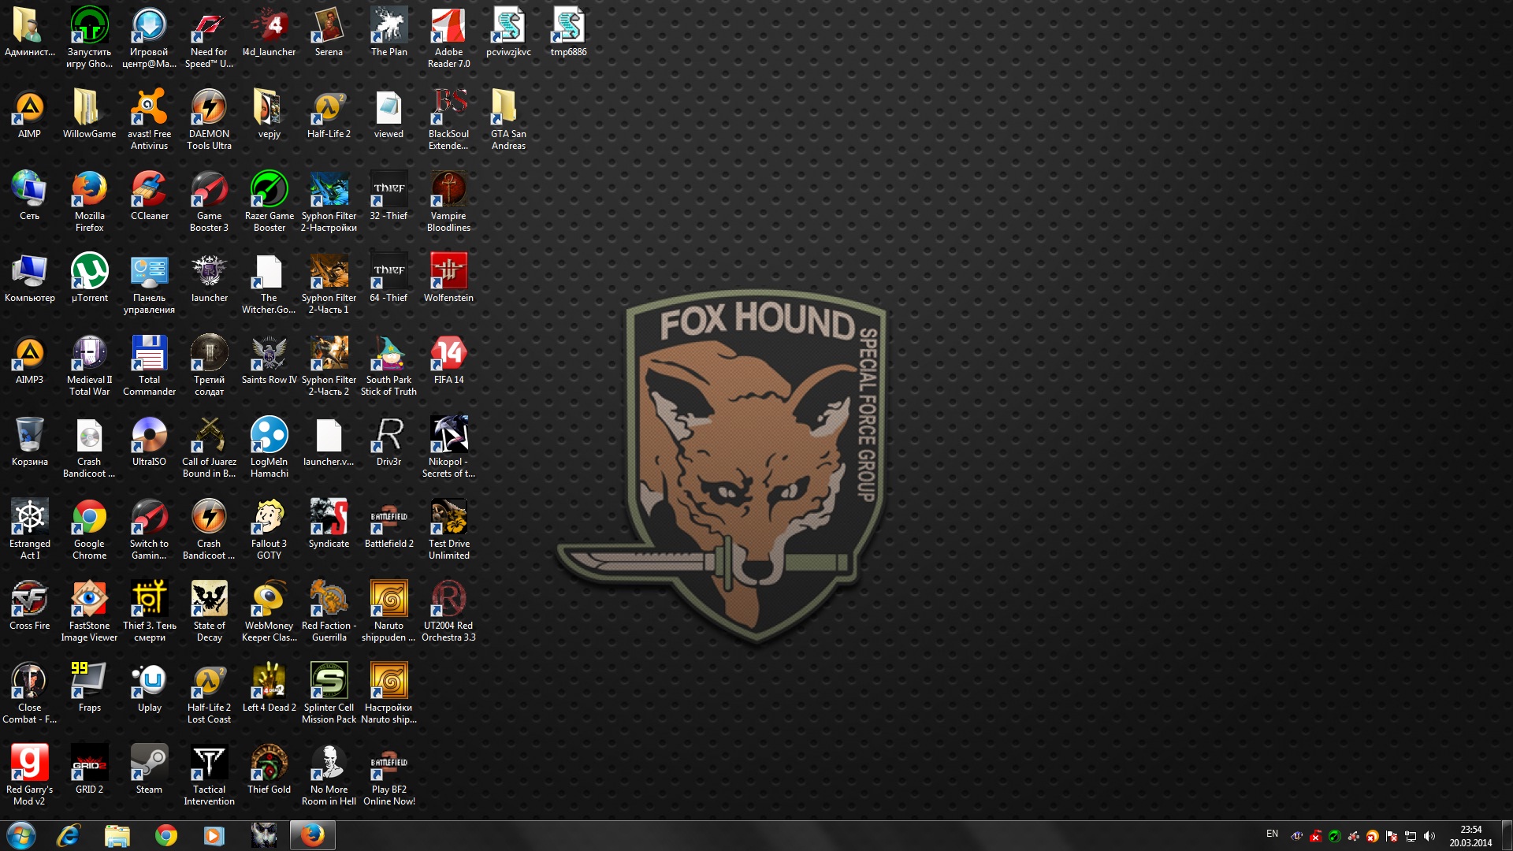Select the Battlefield 2 desktop shortcut
Screen dimensions: 1513x851
coord(388,523)
